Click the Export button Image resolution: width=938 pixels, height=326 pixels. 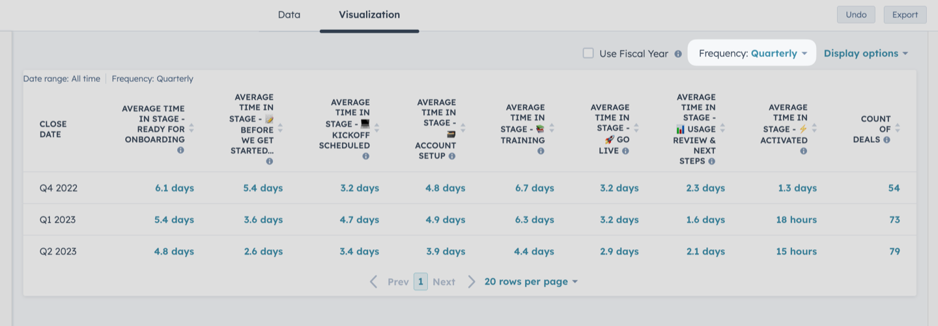pyautogui.click(x=905, y=15)
